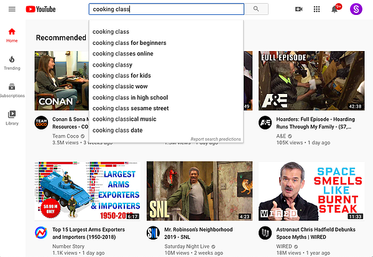373x257 pixels.
Task: Open the hamburger guide menu
Action: [x=12, y=9]
